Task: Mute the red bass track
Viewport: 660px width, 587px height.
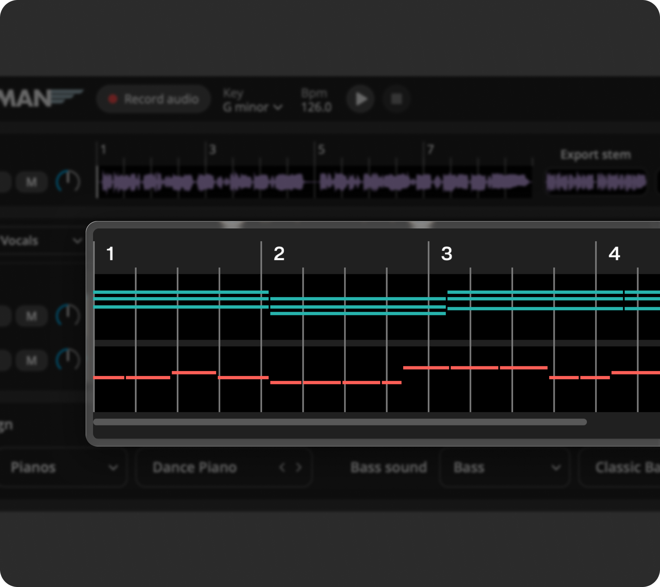Action: tap(32, 360)
